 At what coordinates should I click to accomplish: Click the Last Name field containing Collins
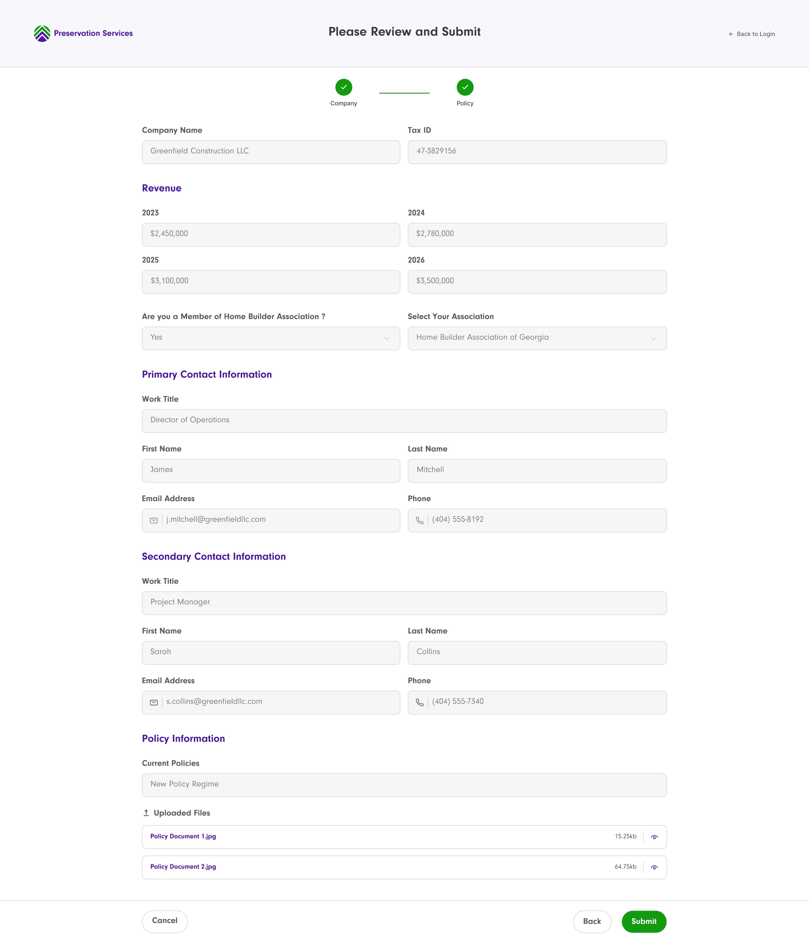pyautogui.click(x=537, y=653)
